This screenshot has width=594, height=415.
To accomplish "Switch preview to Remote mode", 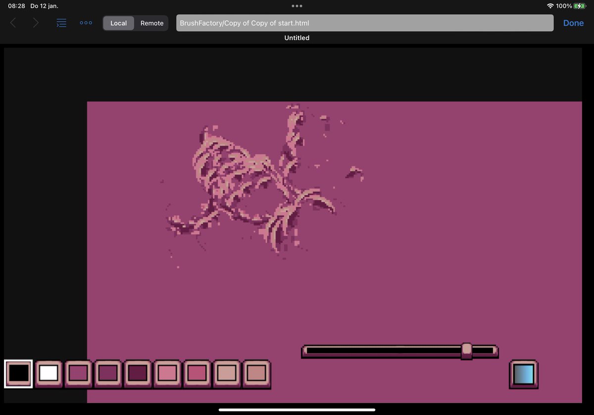I will 151,23.
